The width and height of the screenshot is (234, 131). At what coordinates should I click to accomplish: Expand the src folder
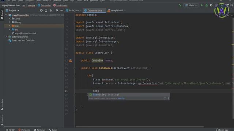click(10, 29)
